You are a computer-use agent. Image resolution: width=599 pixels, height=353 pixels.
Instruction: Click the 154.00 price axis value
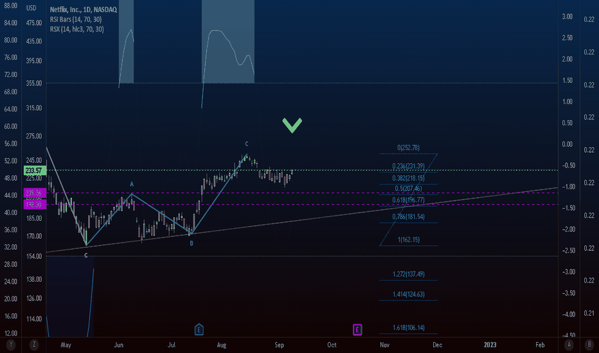(x=33, y=257)
